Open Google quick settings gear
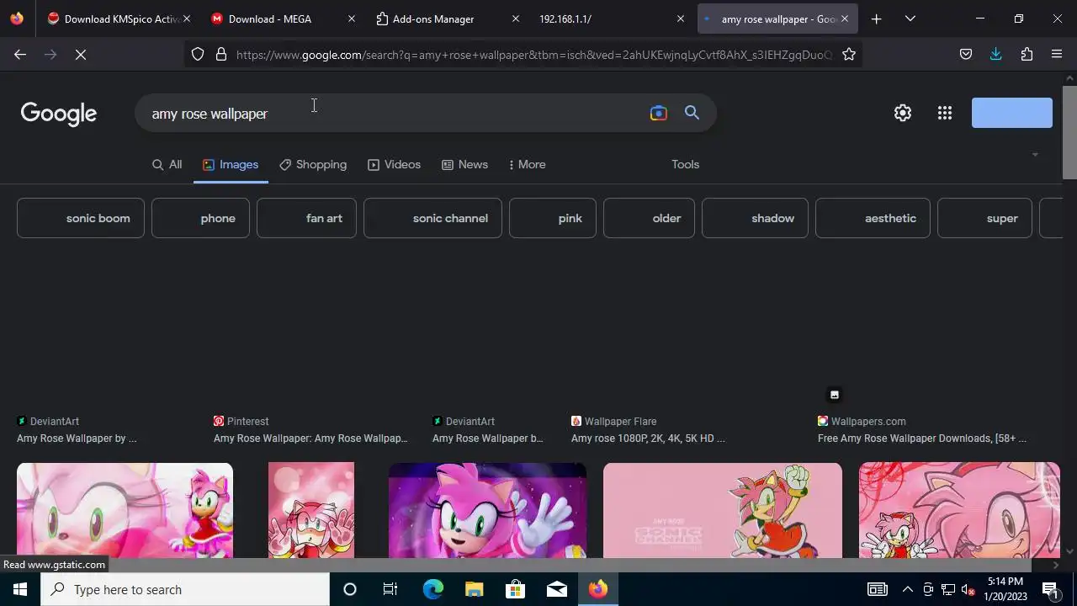Screen dimensions: 1077x606 pos(903,113)
